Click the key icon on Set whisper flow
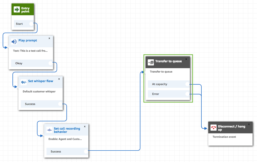The height and width of the screenshot is (162, 257). 23,82
